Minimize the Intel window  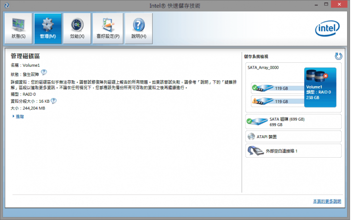tap(316, 4)
